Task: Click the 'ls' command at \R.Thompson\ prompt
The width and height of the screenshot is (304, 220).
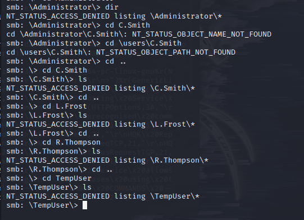Action: coord(96,151)
